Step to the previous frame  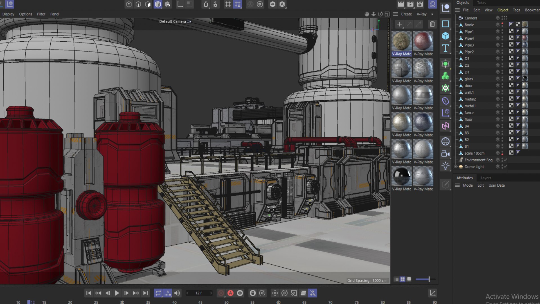(107, 293)
